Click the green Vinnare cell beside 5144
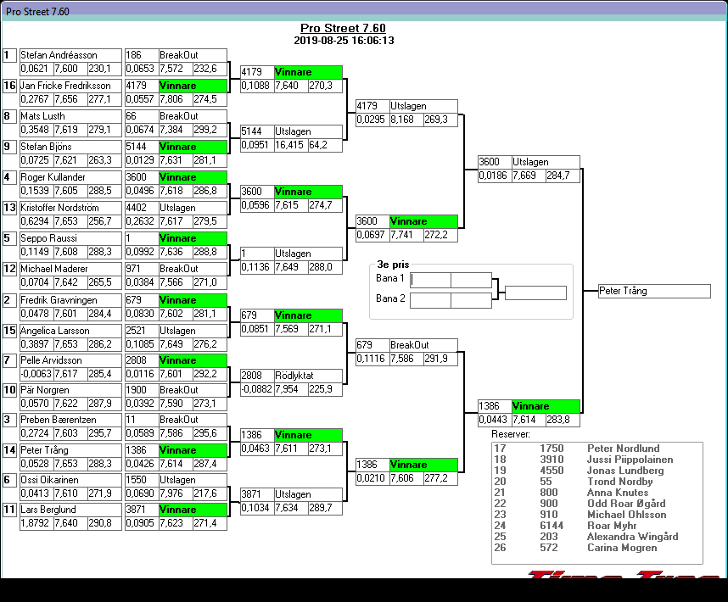The image size is (728, 602). pos(193,147)
